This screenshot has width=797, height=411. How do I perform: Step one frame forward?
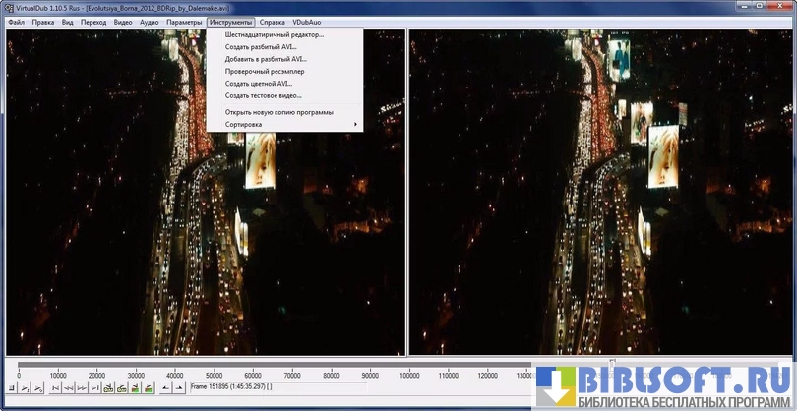click(82, 388)
